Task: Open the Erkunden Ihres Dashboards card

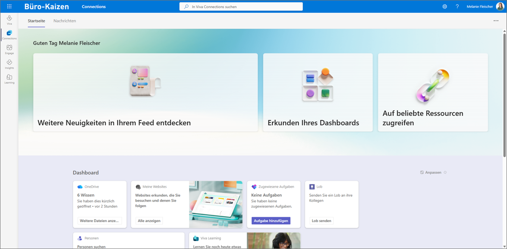Action: (318, 92)
